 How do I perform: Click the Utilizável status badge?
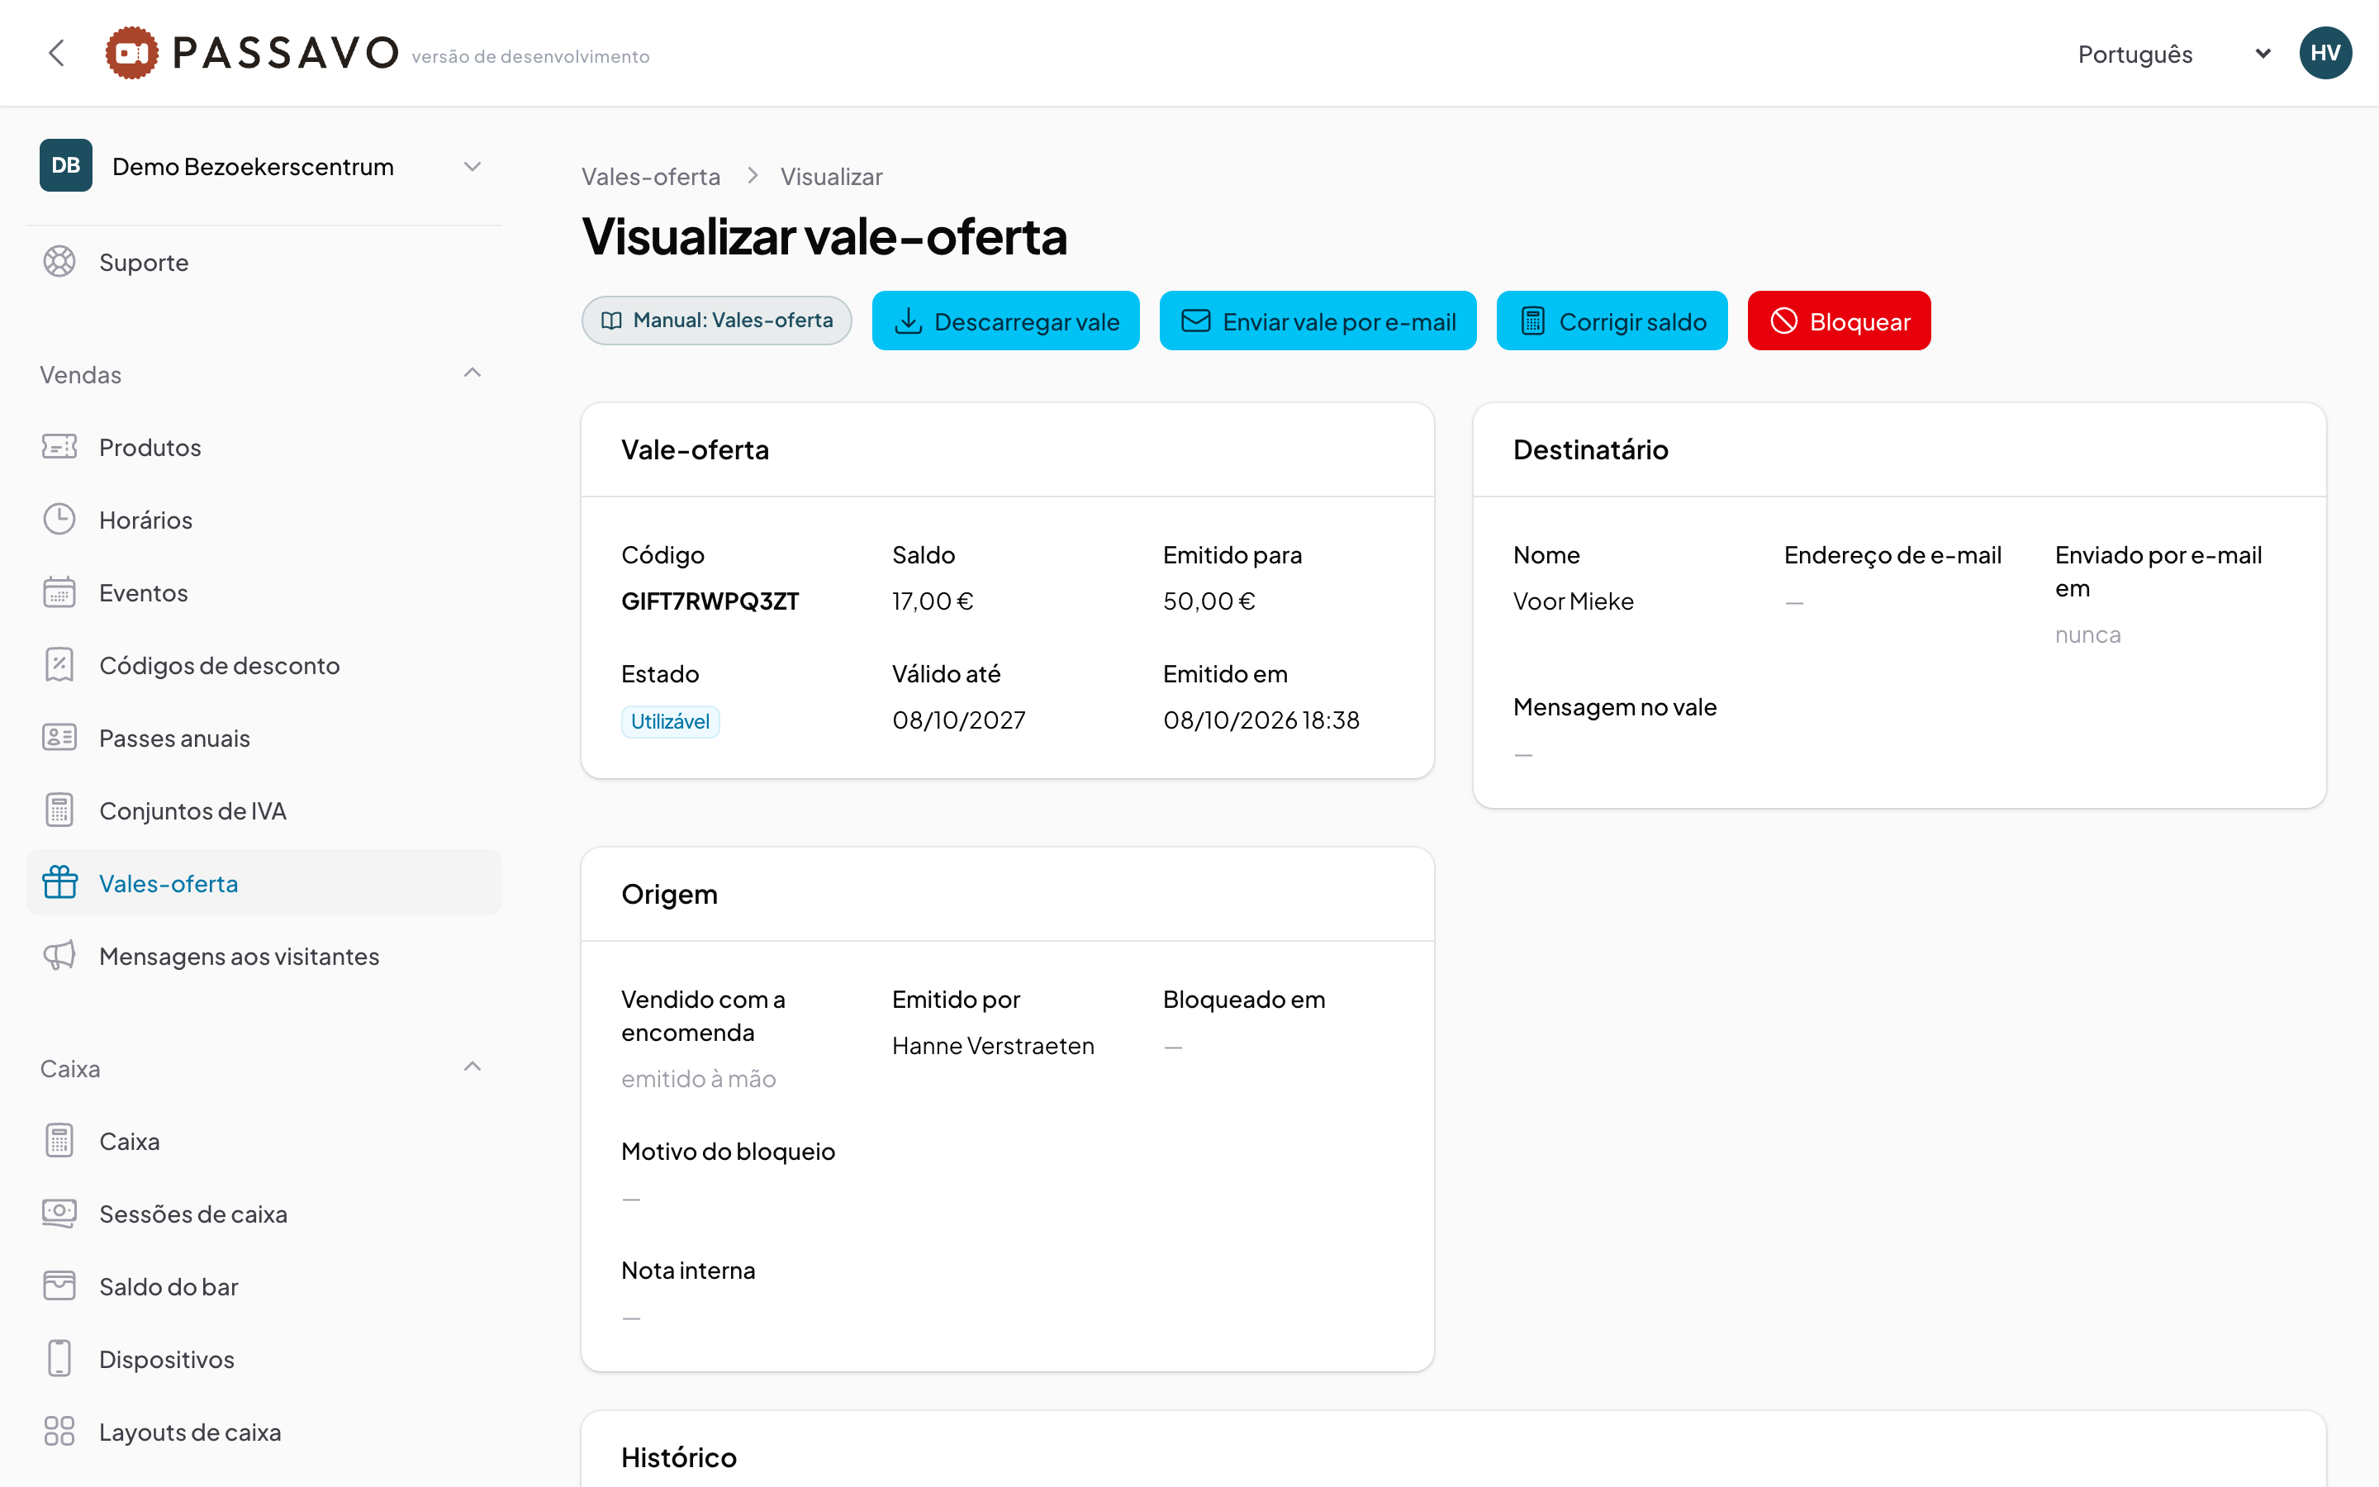pos(671,721)
